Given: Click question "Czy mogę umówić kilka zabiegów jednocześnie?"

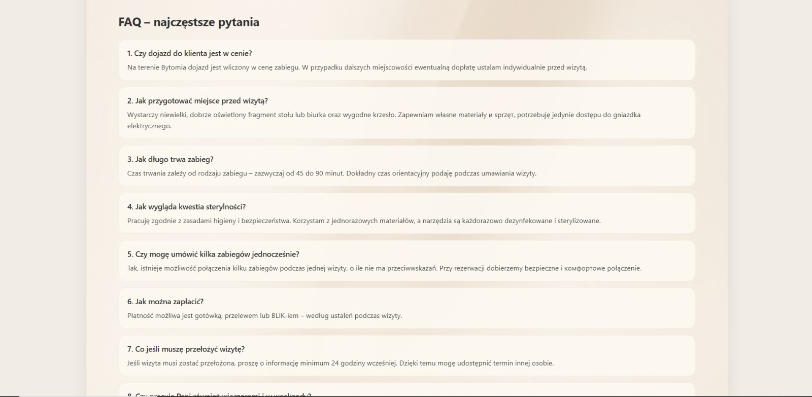Looking at the screenshot, I should (213, 254).
